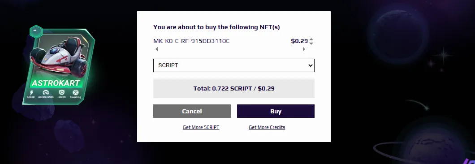Screen dimensions: 475x164
Task: Click the Acceleration gauge stat icon
Action: [x=46, y=92]
